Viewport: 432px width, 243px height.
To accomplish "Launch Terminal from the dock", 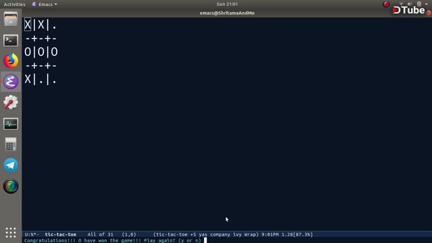I will pyautogui.click(x=11, y=40).
